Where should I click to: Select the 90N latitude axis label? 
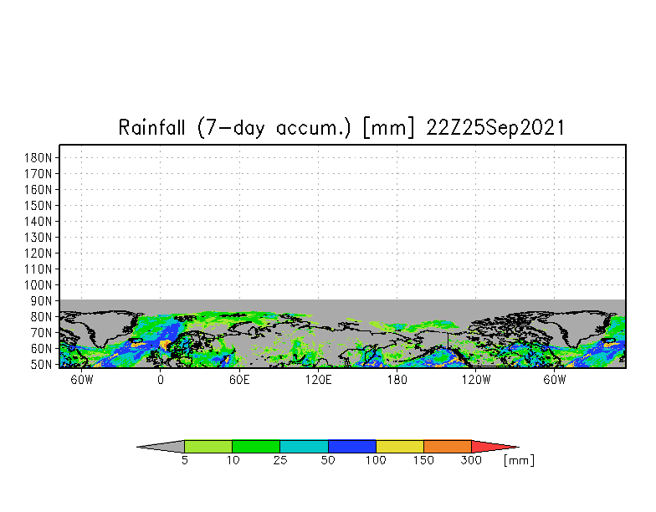click(x=41, y=301)
